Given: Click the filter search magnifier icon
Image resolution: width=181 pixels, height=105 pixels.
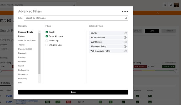Looking at the screenshot, I should [x=126, y=18].
